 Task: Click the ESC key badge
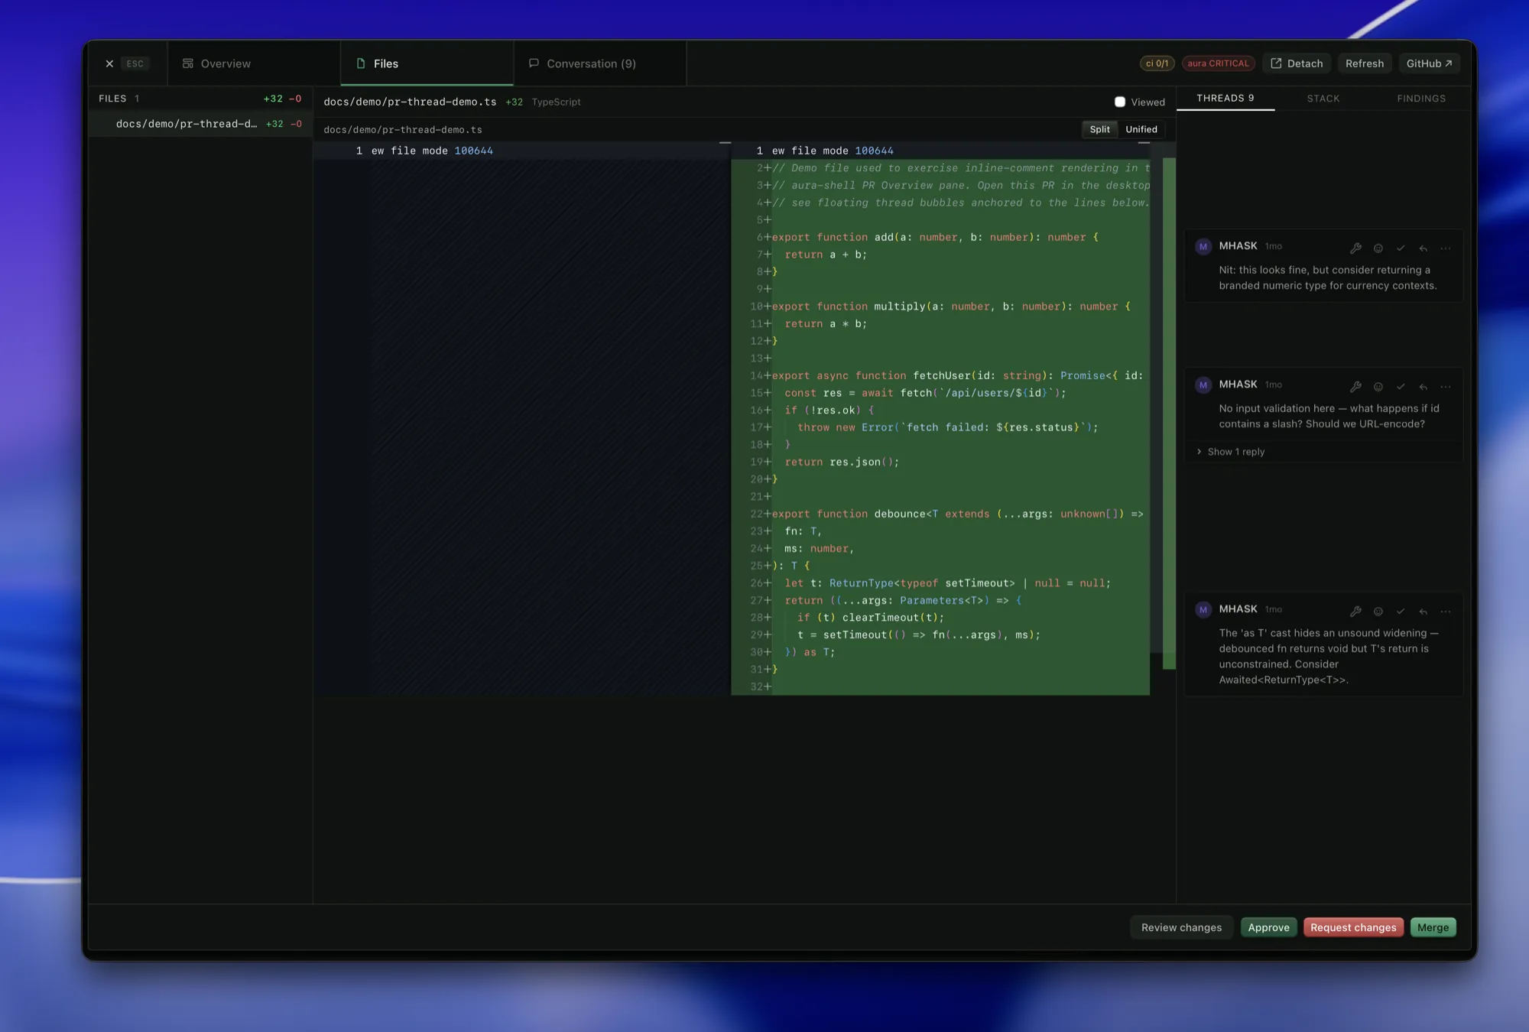click(135, 63)
